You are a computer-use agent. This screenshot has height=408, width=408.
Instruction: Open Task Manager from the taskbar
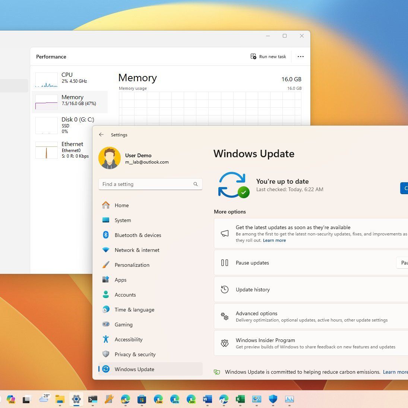(290, 399)
